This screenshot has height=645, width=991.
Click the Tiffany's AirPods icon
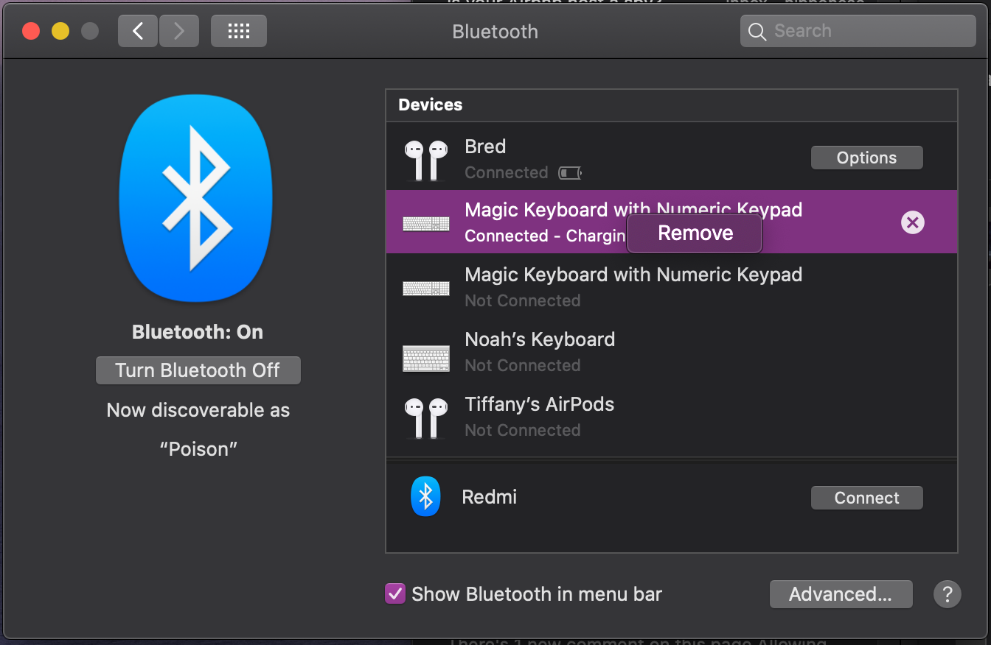click(426, 417)
